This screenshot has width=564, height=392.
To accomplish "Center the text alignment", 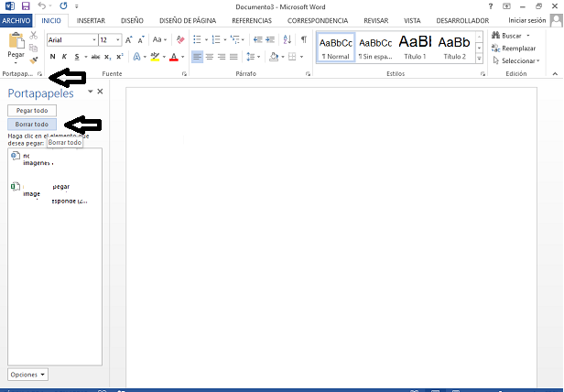I will pyautogui.click(x=210, y=57).
